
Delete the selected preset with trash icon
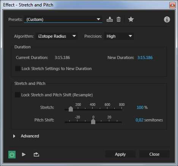pos(118,19)
